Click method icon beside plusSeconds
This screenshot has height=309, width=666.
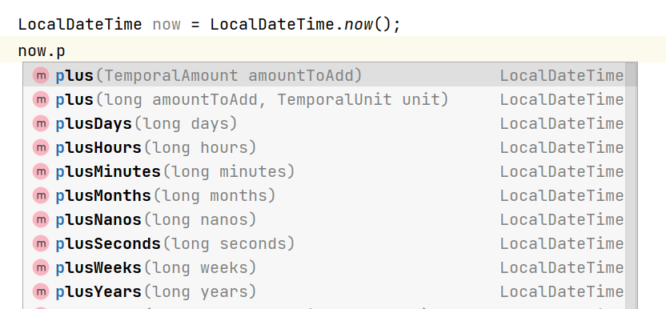coord(41,243)
